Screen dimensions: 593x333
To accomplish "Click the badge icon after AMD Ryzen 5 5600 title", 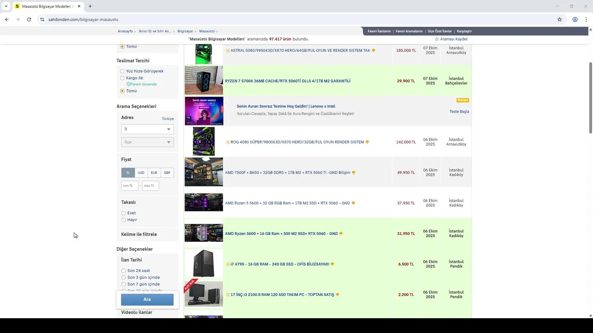I will click(x=353, y=203).
